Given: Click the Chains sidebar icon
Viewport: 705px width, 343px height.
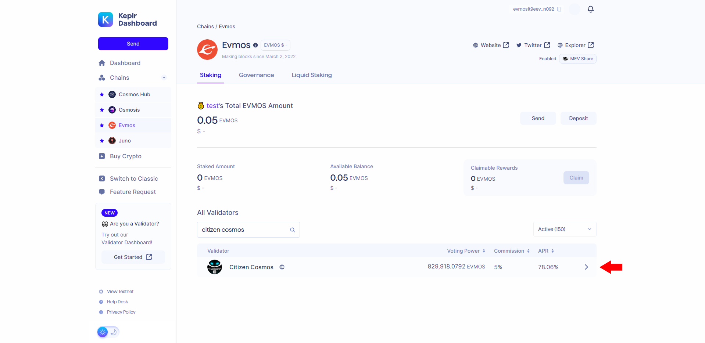Looking at the screenshot, I should (102, 77).
